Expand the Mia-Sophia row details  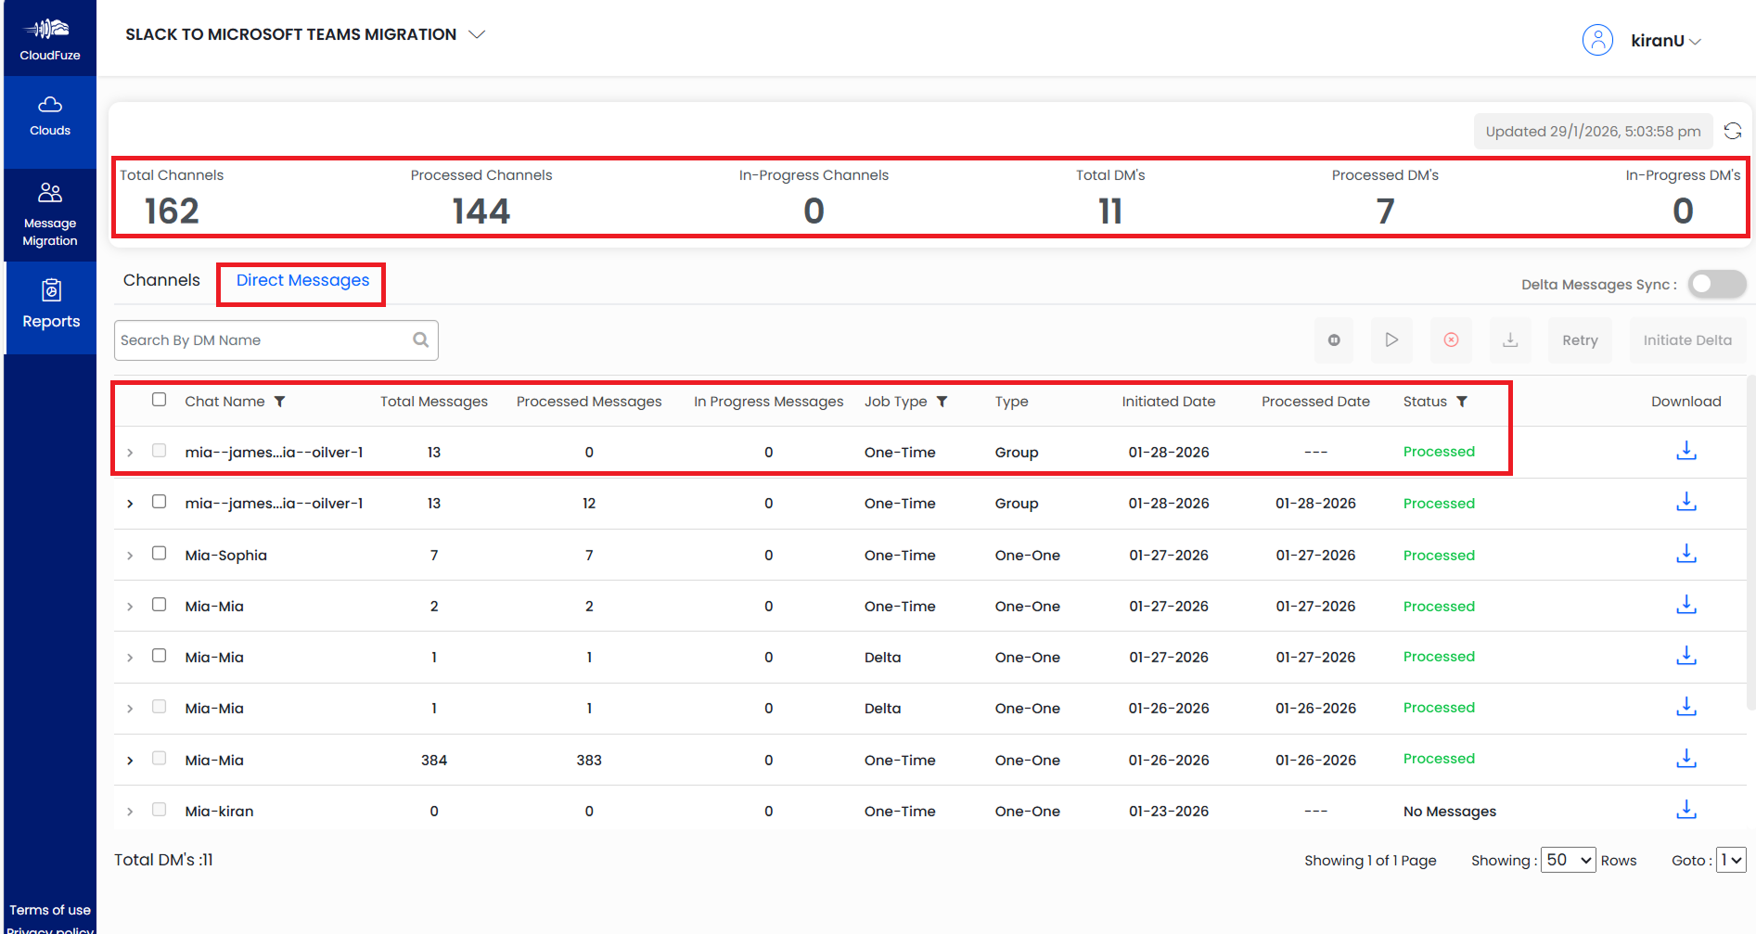click(130, 556)
